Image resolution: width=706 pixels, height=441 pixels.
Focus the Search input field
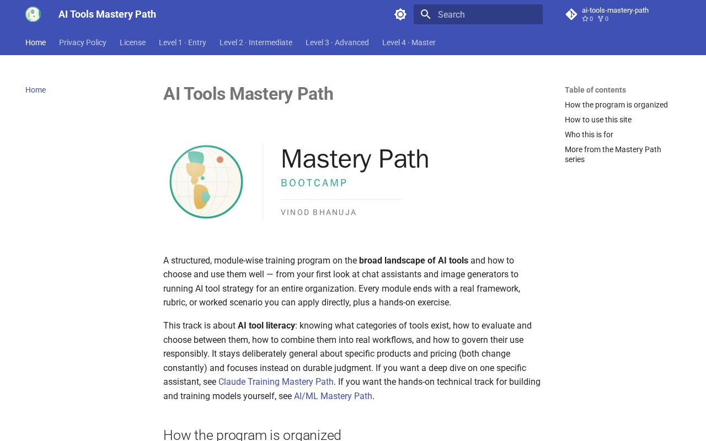click(478, 14)
